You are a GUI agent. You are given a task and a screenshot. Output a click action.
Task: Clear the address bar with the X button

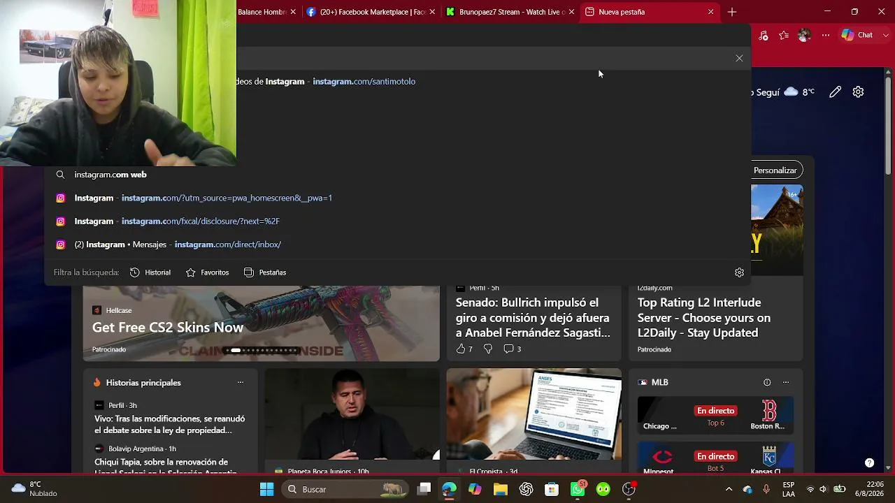(739, 58)
